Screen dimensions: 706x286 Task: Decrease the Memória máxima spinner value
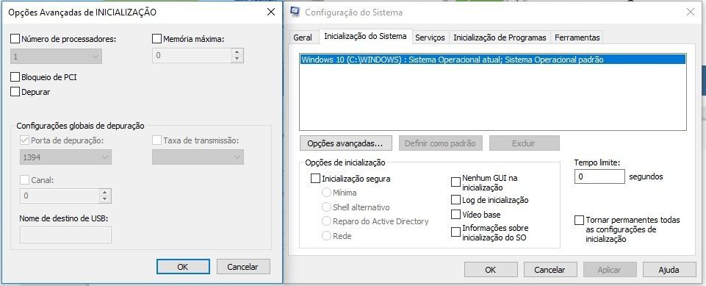[237, 59]
